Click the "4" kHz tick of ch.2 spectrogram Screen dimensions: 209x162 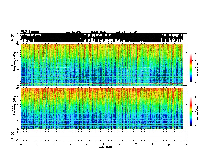tap(18, 113)
